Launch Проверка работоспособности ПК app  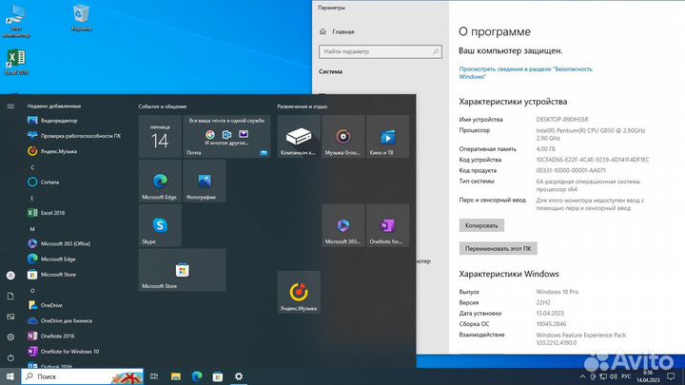tap(74, 136)
